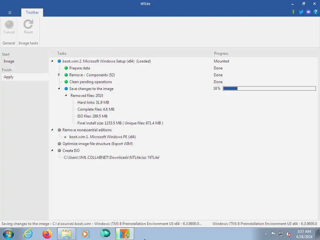Click the NTLite taskbar icon
Image resolution: width=320 pixels, height=240 pixels.
125,234
